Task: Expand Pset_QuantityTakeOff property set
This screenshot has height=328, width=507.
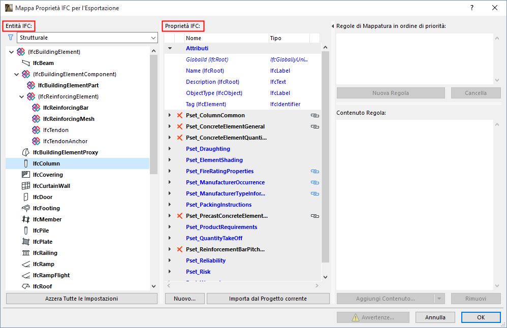Action: [x=170, y=238]
